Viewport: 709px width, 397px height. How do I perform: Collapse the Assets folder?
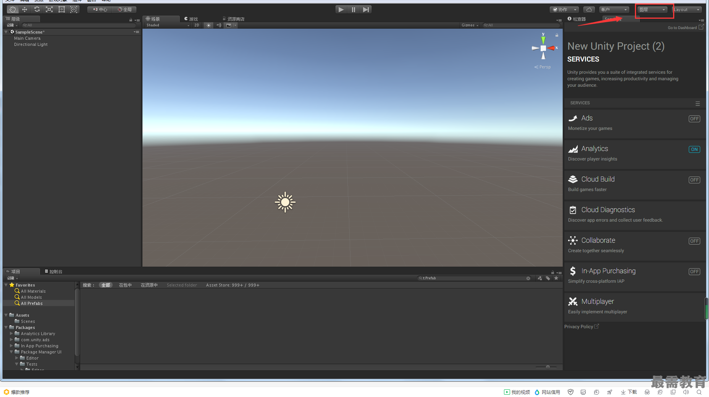tap(6, 315)
